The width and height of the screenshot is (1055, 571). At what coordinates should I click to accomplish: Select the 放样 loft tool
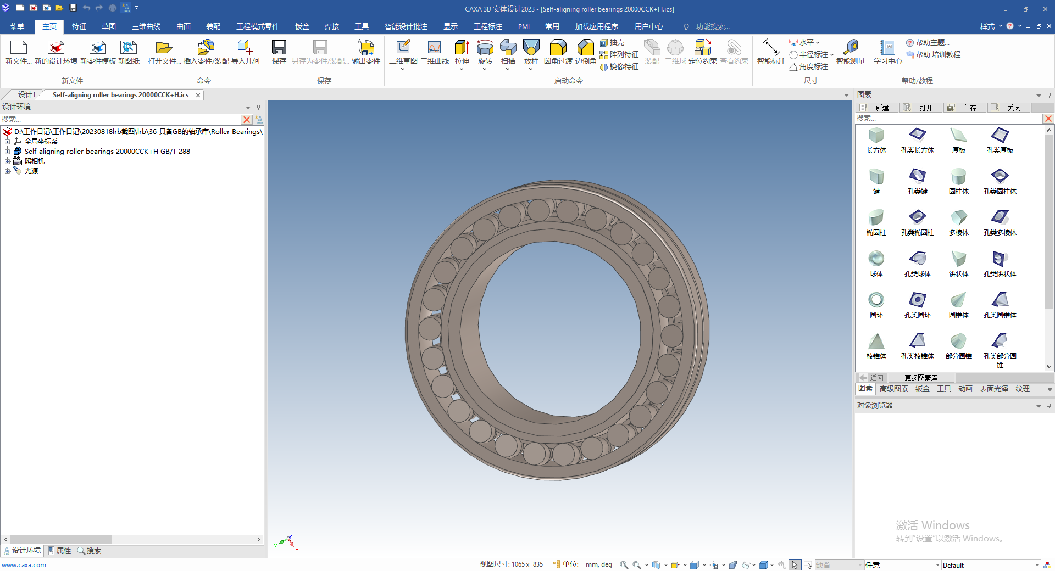pyautogui.click(x=531, y=51)
